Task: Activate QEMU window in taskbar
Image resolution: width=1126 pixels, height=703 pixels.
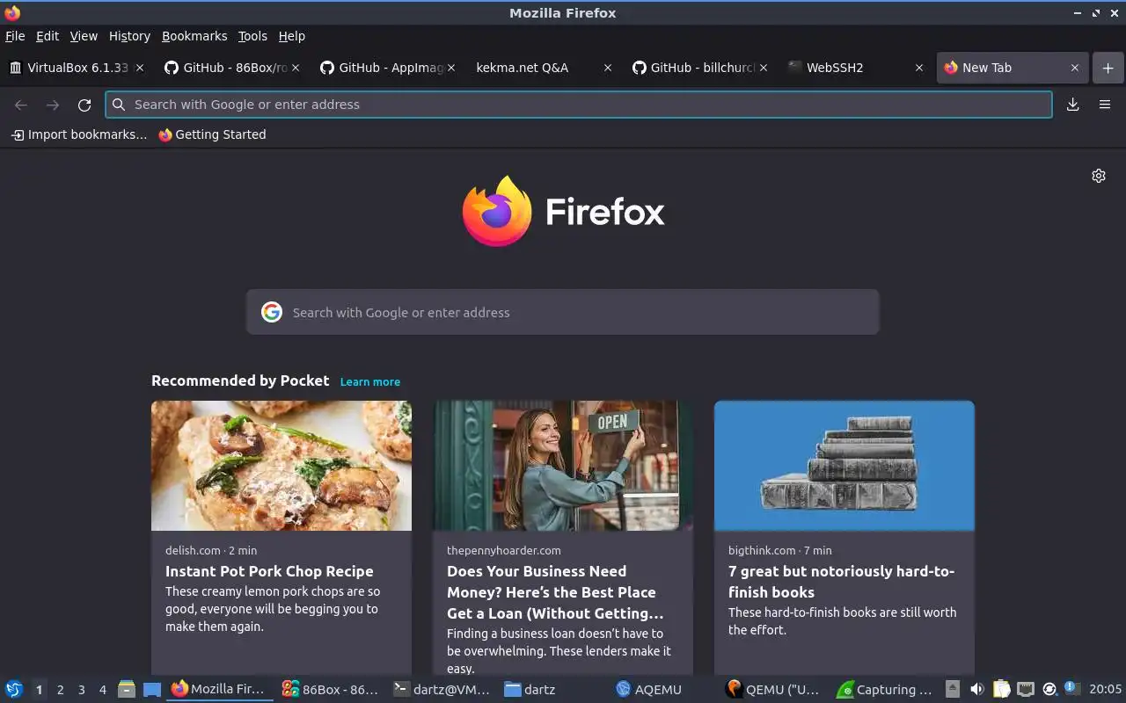Action: point(775,690)
